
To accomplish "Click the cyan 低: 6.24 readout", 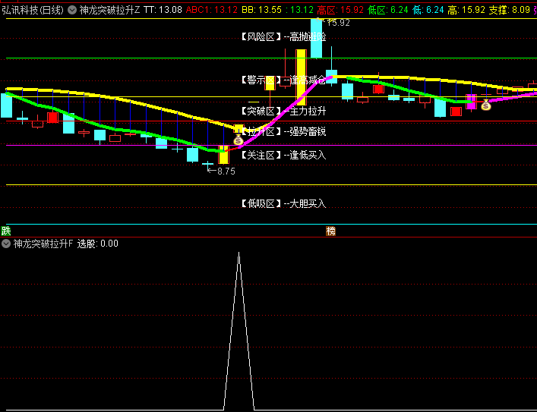I will pos(428,10).
